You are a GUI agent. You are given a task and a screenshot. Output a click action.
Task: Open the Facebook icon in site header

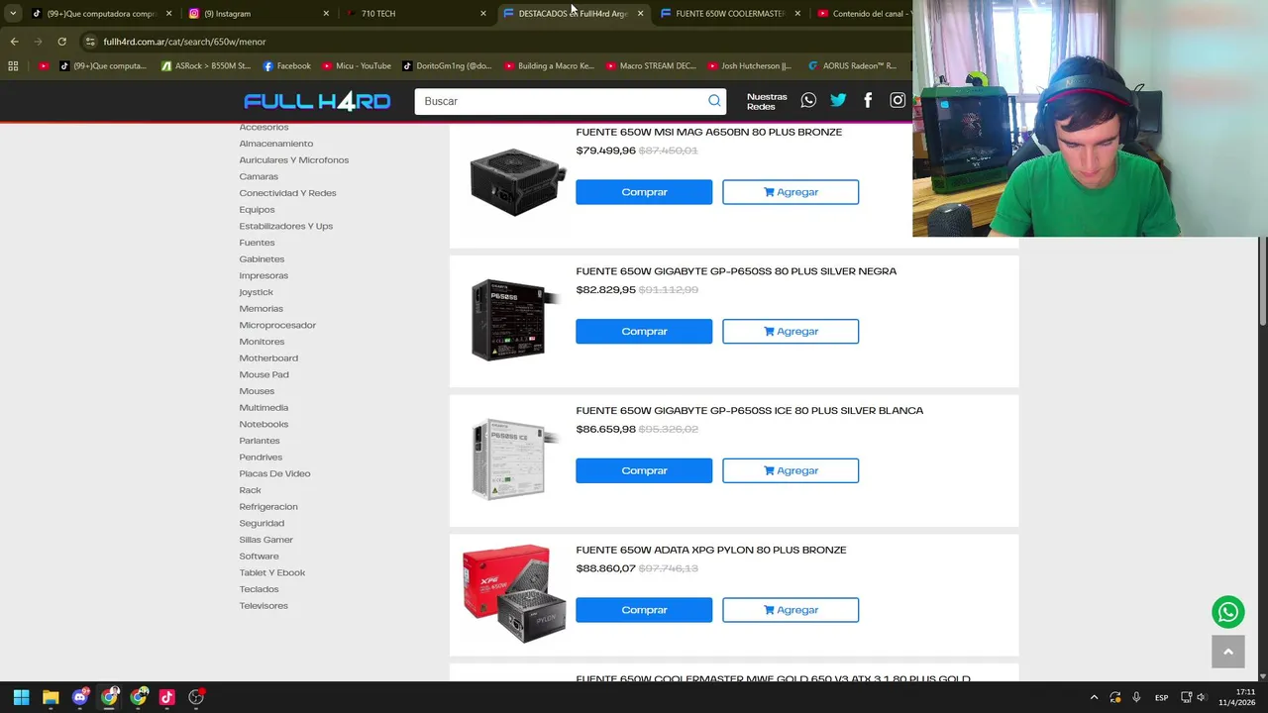[868, 100]
